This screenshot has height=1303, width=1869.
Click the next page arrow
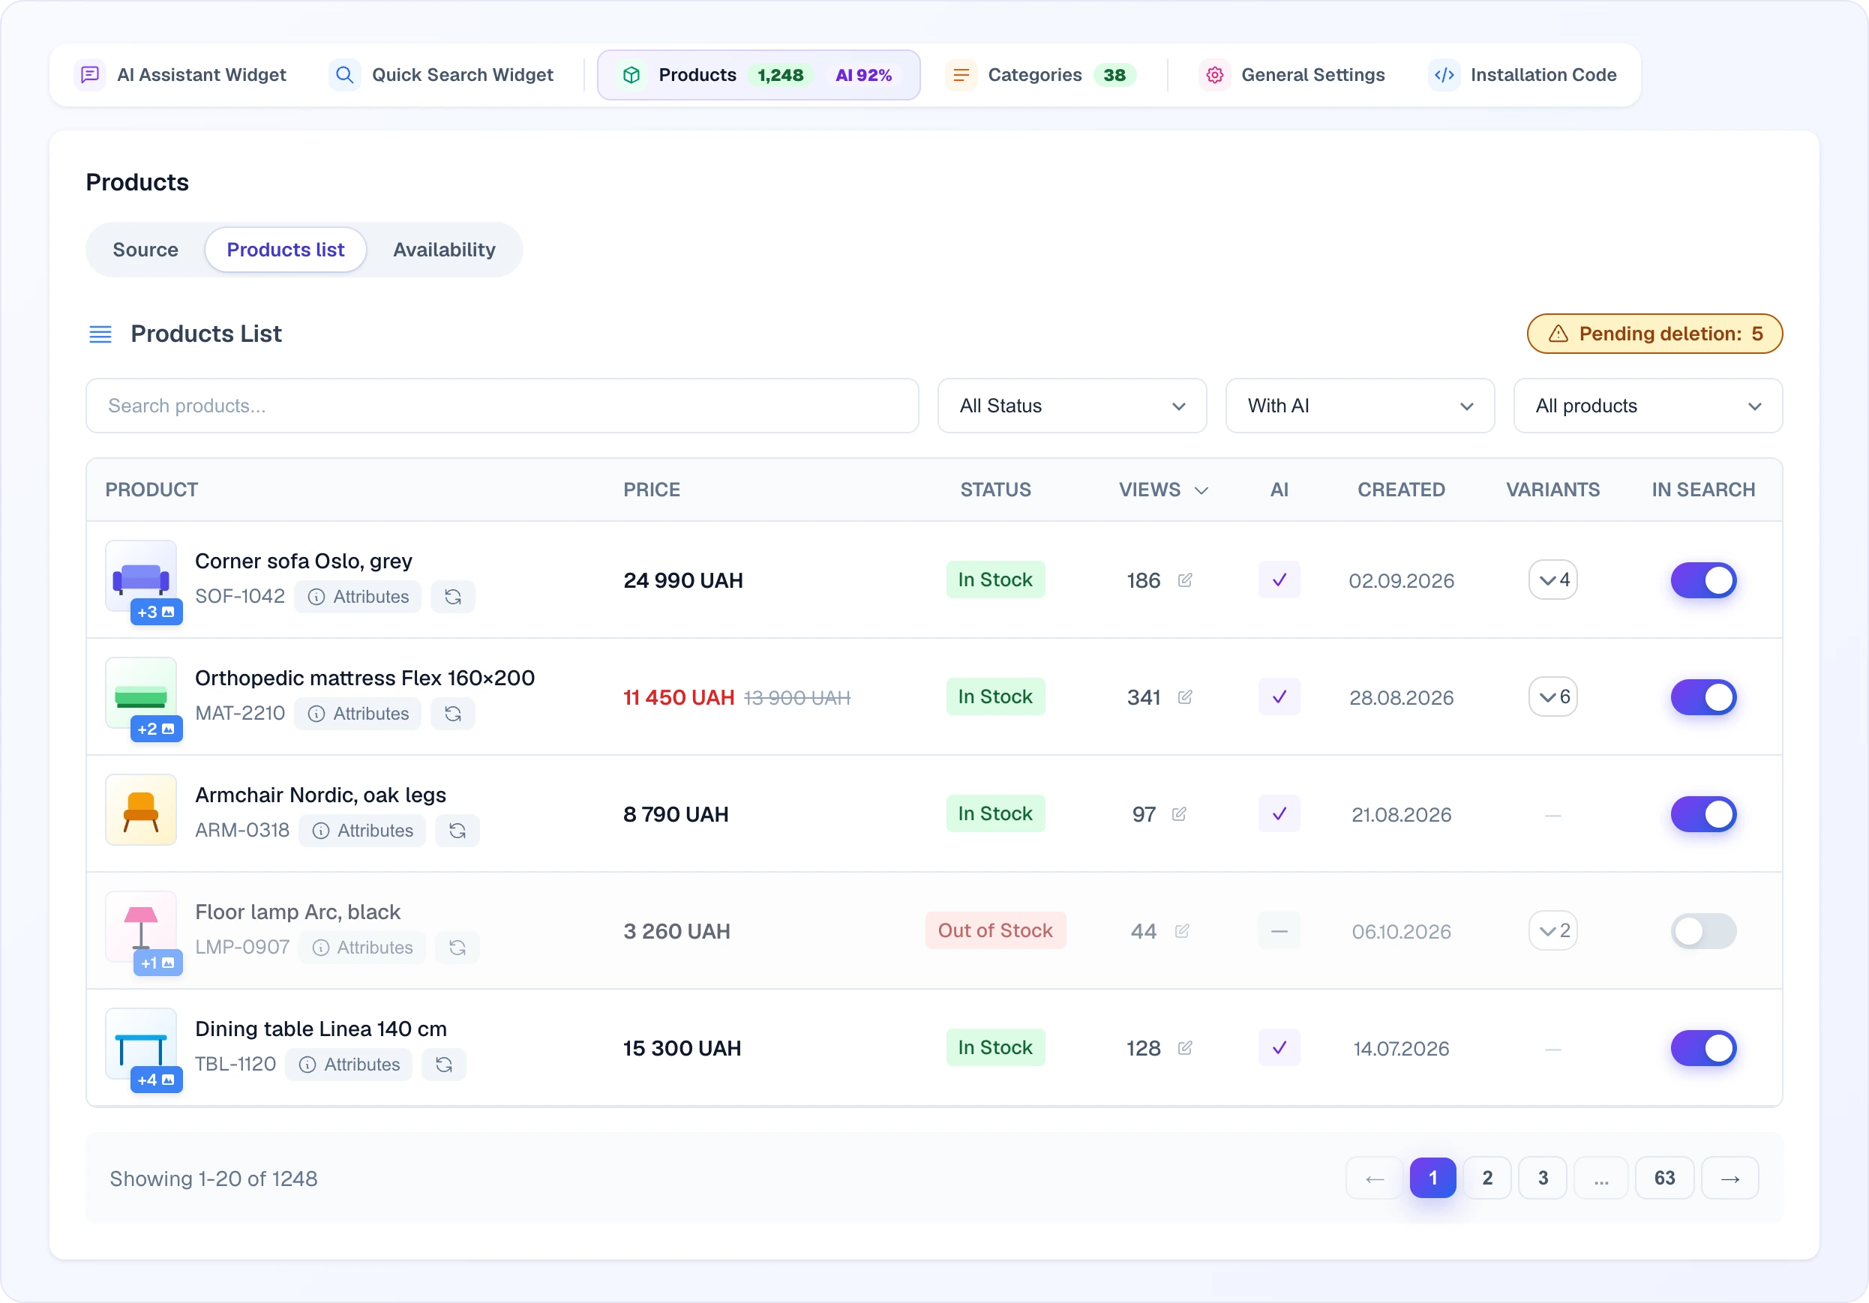point(1730,1178)
